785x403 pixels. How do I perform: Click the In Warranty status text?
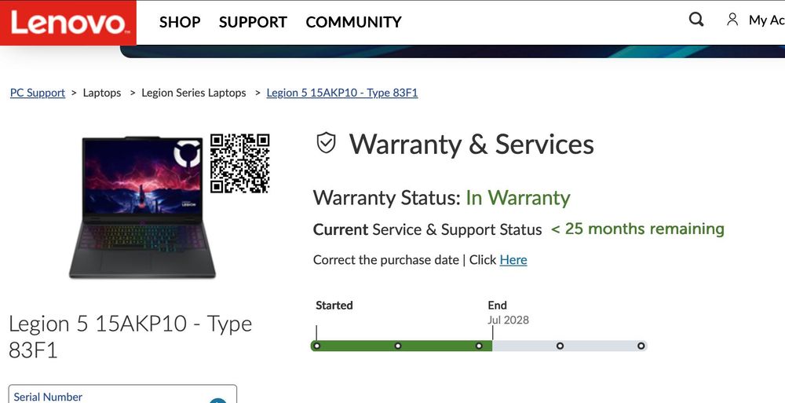point(517,198)
